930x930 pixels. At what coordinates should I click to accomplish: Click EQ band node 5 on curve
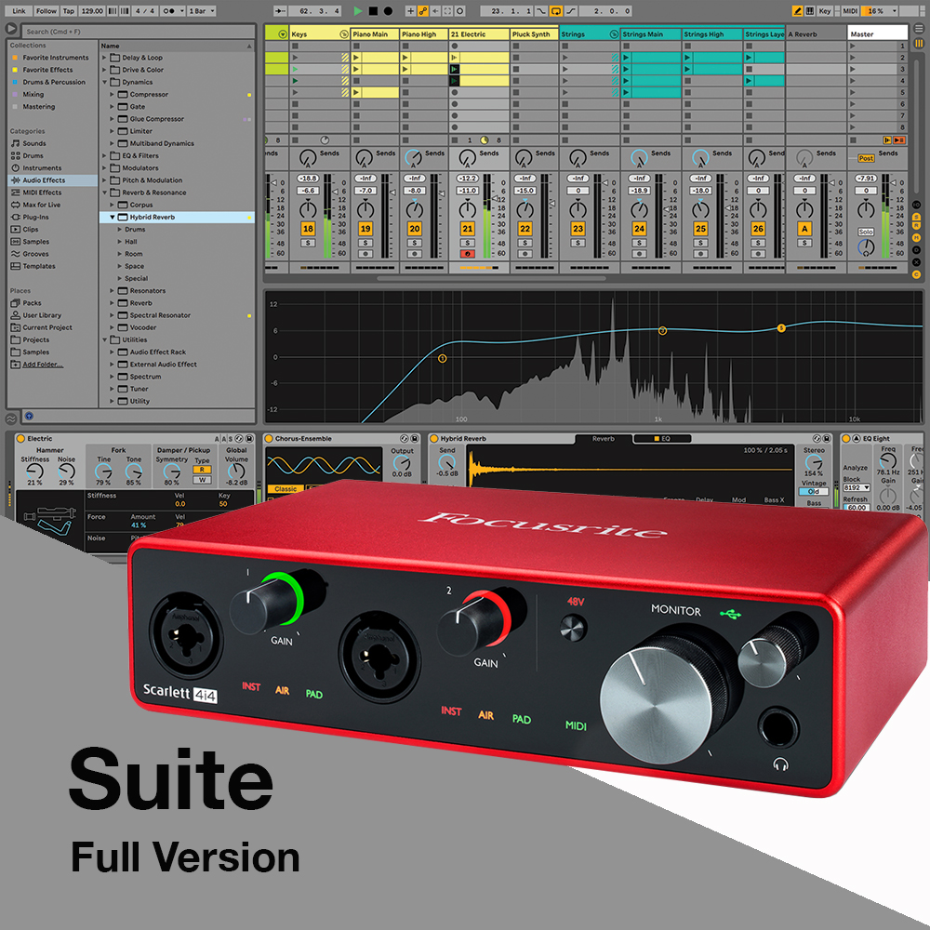pyautogui.click(x=781, y=328)
